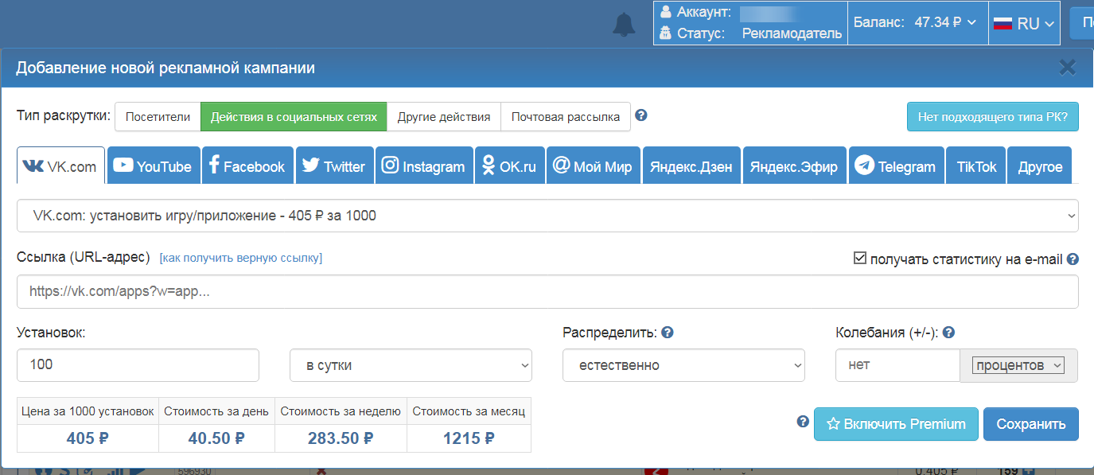Screen dimensions: 1094x475
Task: Click help icon next to Колебания label
Action: [948, 333]
